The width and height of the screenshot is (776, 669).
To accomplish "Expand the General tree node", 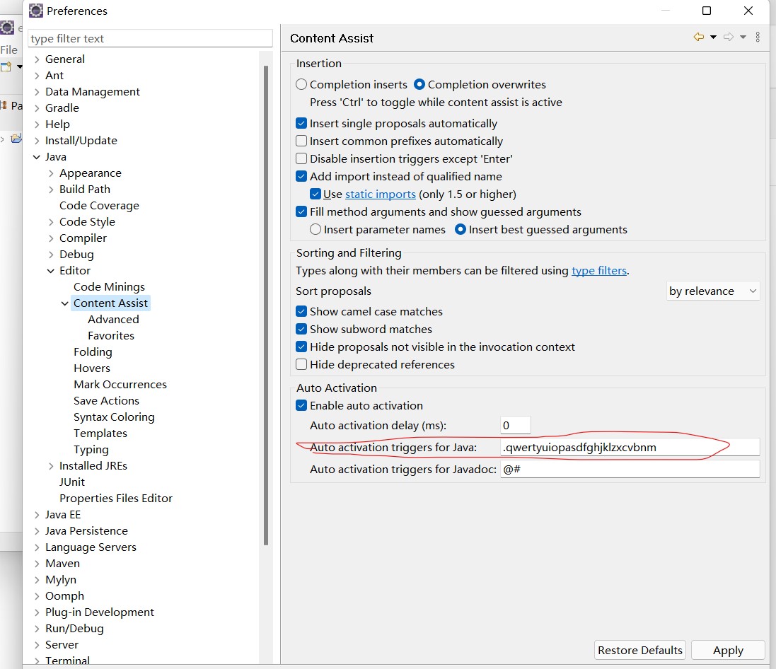I will (x=37, y=59).
